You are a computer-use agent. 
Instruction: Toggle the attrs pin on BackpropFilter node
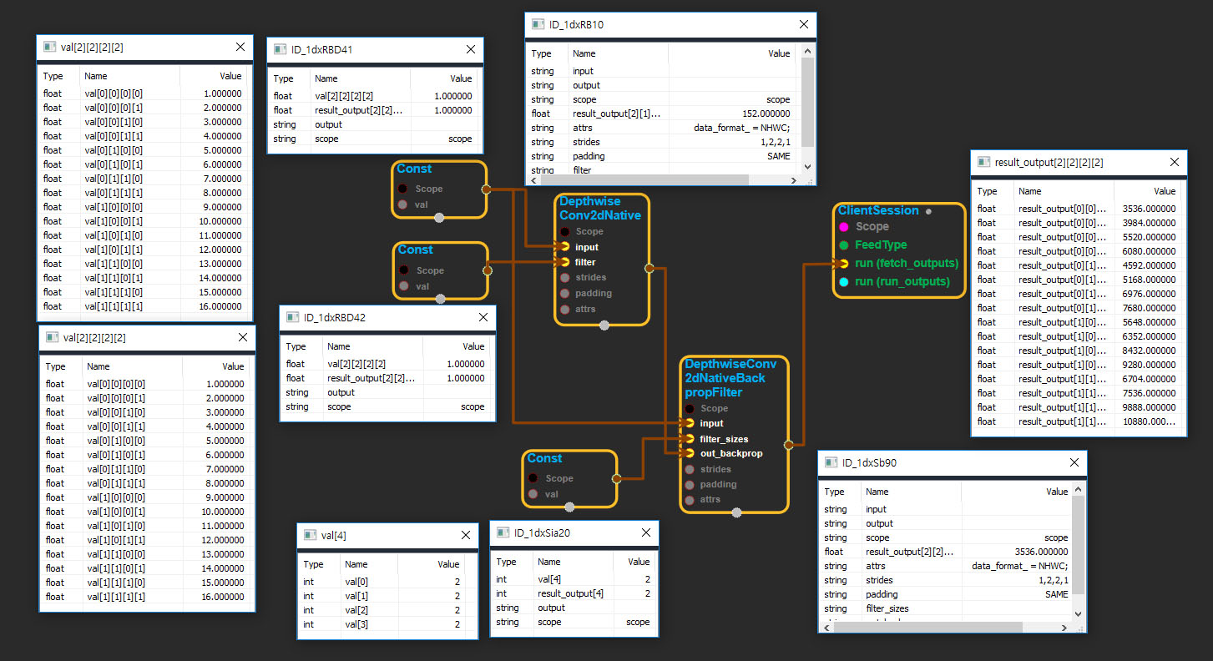pyautogui.click(x=690, y=500)
